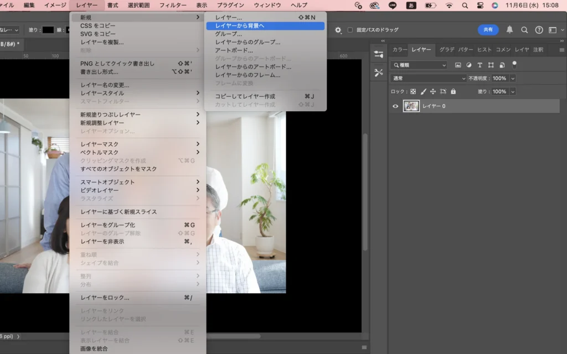The width and height of the screenshot is (567, 354).
Task: Click the lock image pixels brush icon
Action: [x=423, y=92]
